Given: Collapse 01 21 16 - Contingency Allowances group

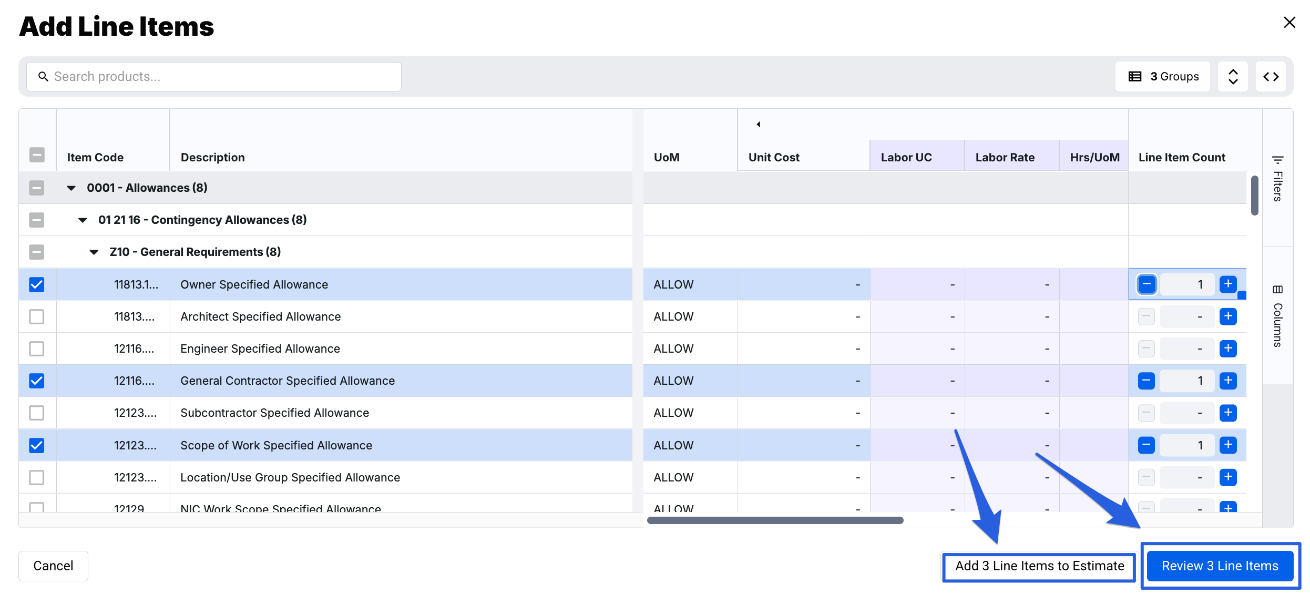Looking at the screenshot, I should click(83, 220).
